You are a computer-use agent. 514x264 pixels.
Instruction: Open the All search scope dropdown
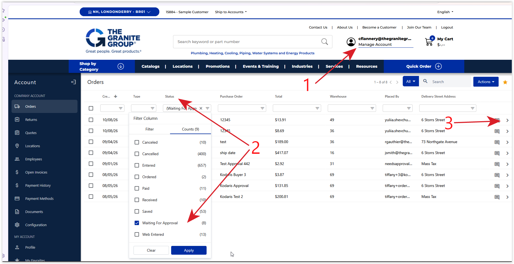(x=411, y=81)
